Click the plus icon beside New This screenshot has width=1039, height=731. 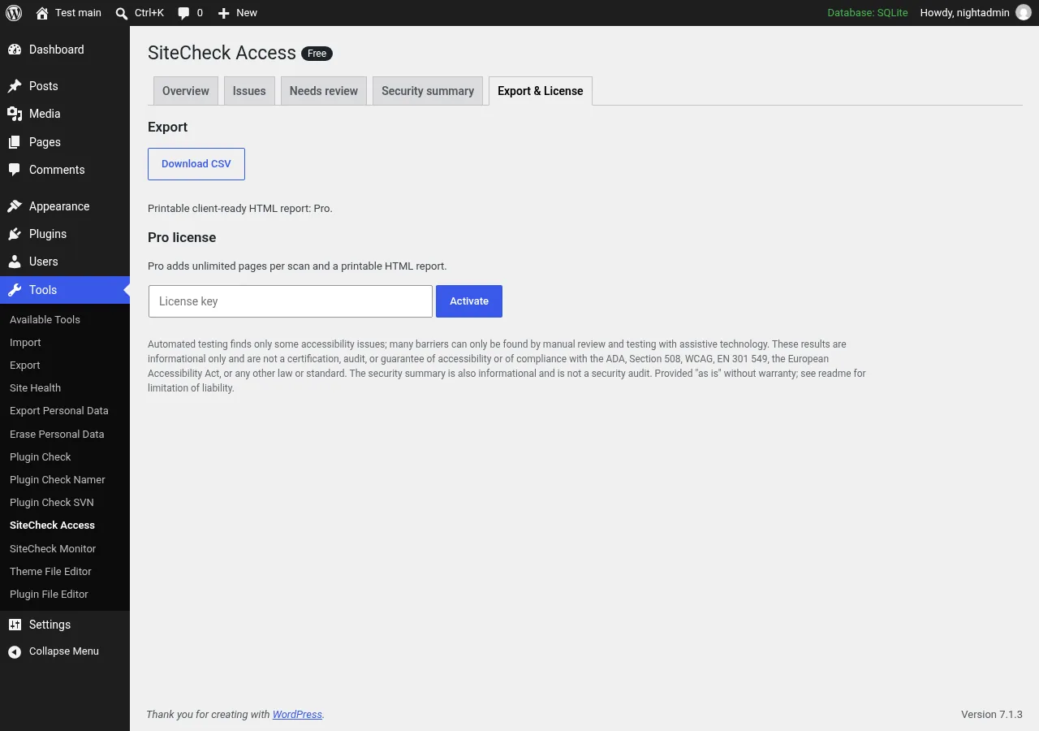224,13
